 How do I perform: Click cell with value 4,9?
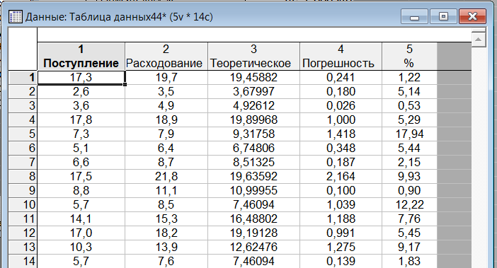coord(166,105)
